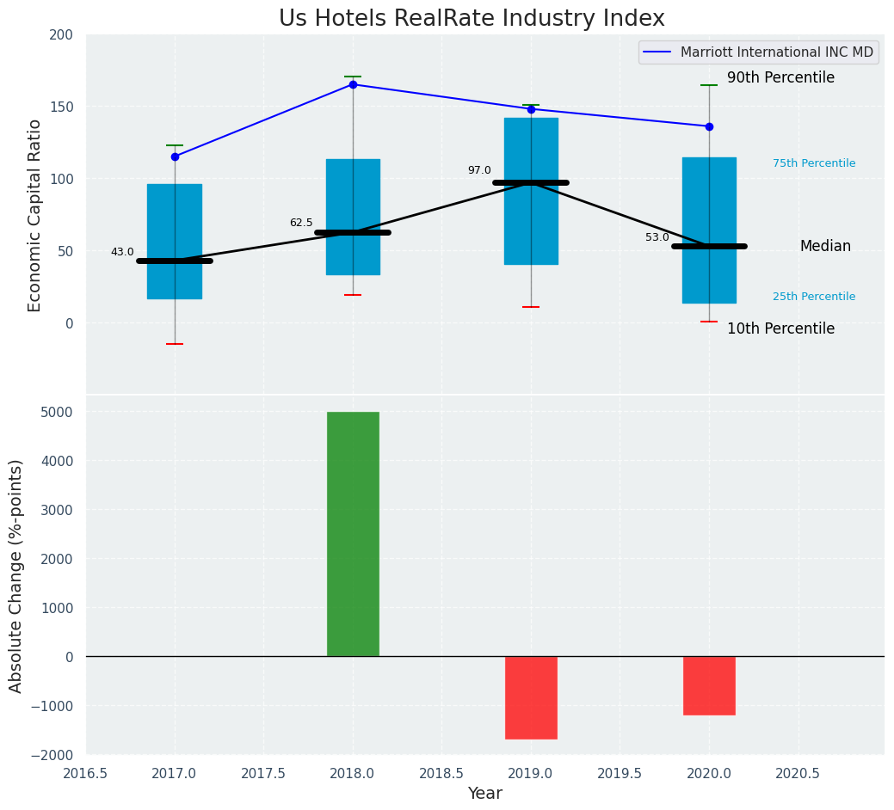Click the Year x-axis label
Screen dimensions: 894x810
click(484, 794)
